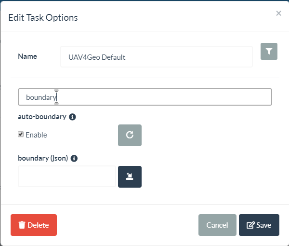Focus the Name field with UAV4Geo Default

[x=156, y=57]
